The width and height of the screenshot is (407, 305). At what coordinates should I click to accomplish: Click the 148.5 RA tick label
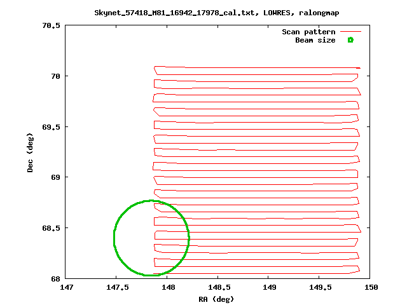click(219, 287)
